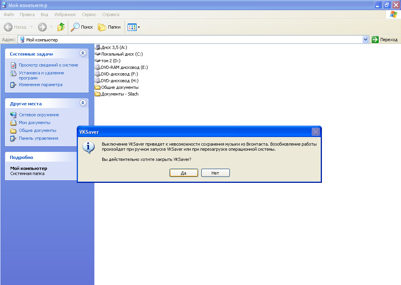Click Нет in VKSaver dialog
Viewport: 401px width, 285px height.
click(x=215, y=173)
